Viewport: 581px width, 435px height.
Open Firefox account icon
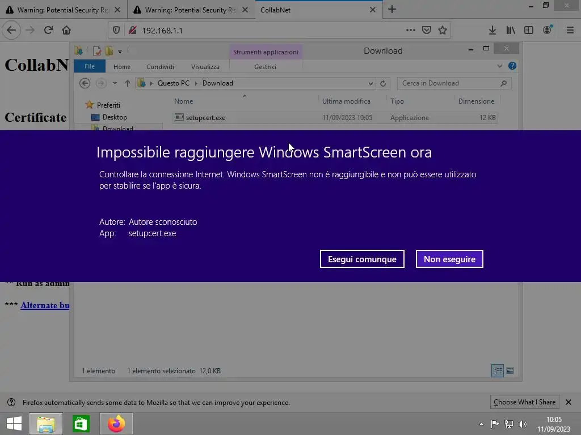[x=548, y=30]
